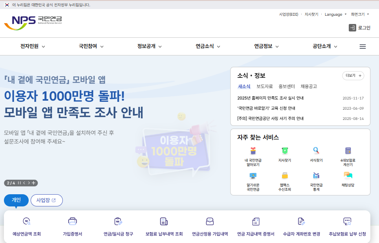379x243 pixels.
Task: Switch to 사업장 services
Action: pyautogui.click(x=47, y=200)
